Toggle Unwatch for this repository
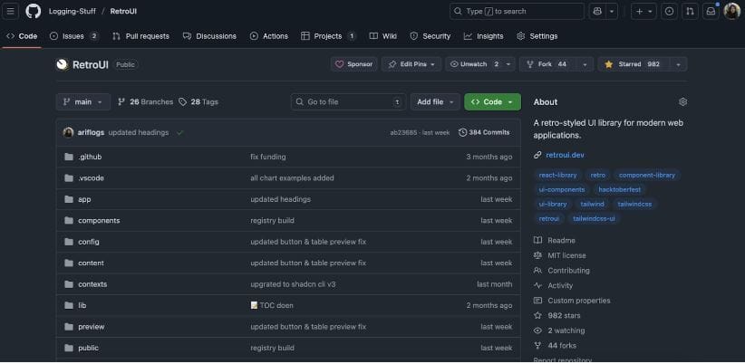This screenshot has width=745, height=364. pos(474,64)
